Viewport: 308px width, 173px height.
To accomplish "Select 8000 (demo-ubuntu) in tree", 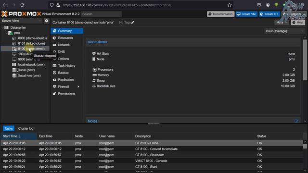I will point(32,38).
